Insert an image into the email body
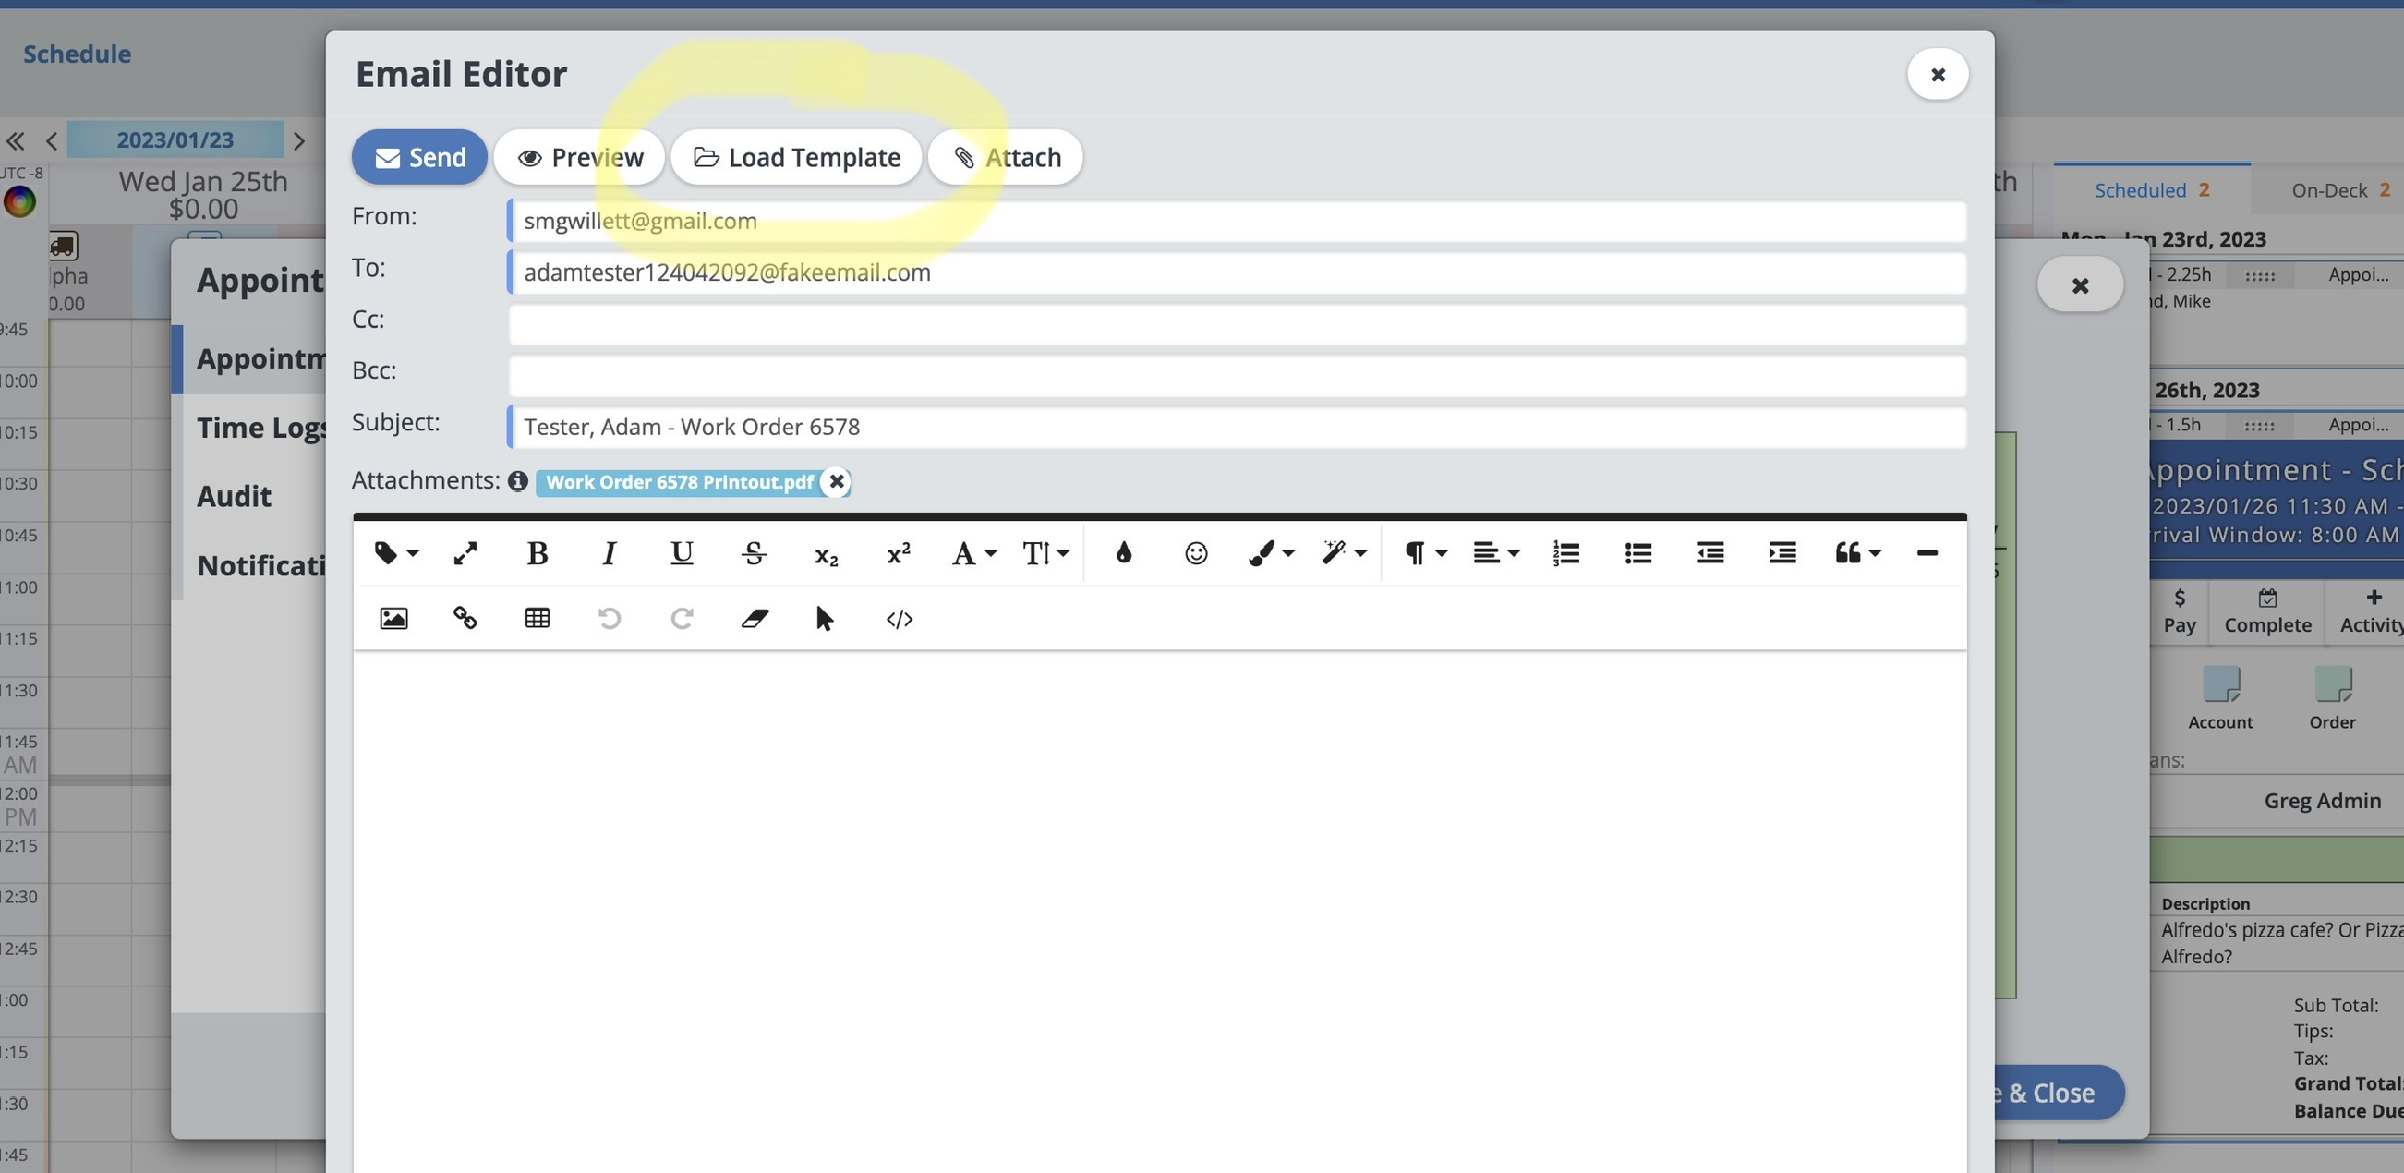This screenshot has height=1173, width=2404. (393, 619)
